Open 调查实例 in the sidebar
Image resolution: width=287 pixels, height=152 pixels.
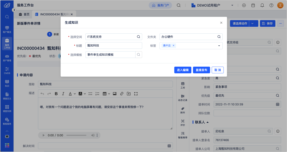coord(7,108)
